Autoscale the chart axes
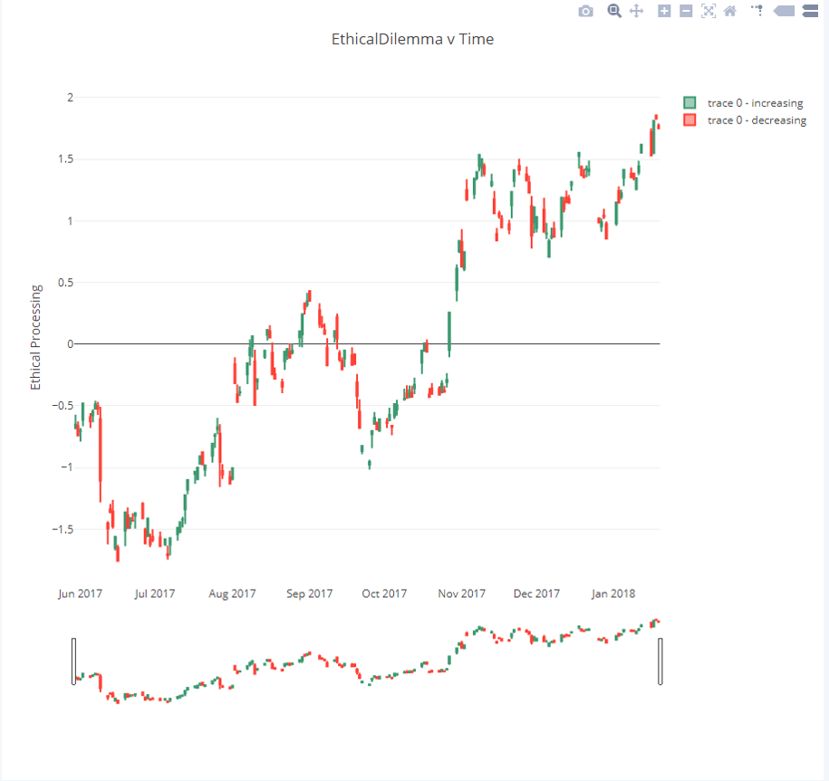Viewport: 829px width, 781px height. [709, 11]
